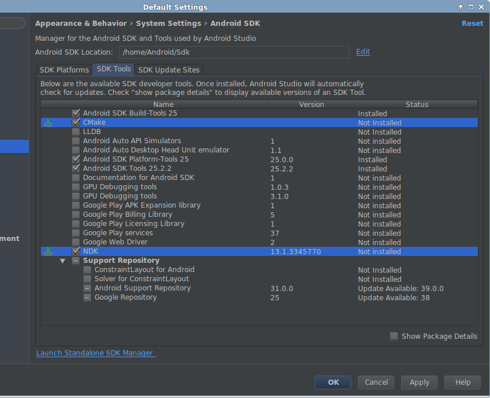490x398 pixels.
Task: Select NDK version 13.1.3345770 cell
Action: (296, 251)
